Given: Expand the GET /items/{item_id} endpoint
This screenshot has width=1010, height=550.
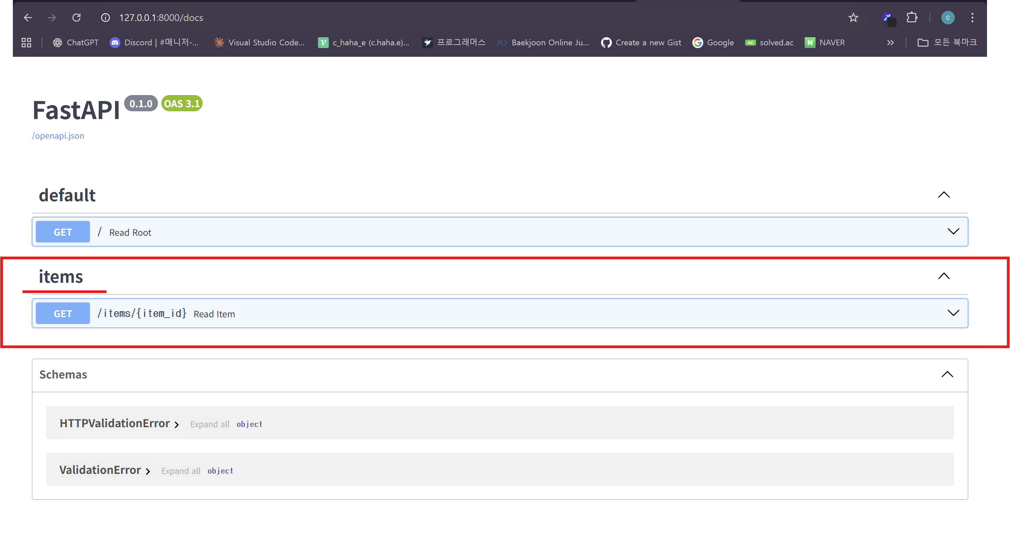Looking at the screenshot, I should point(953,313).
